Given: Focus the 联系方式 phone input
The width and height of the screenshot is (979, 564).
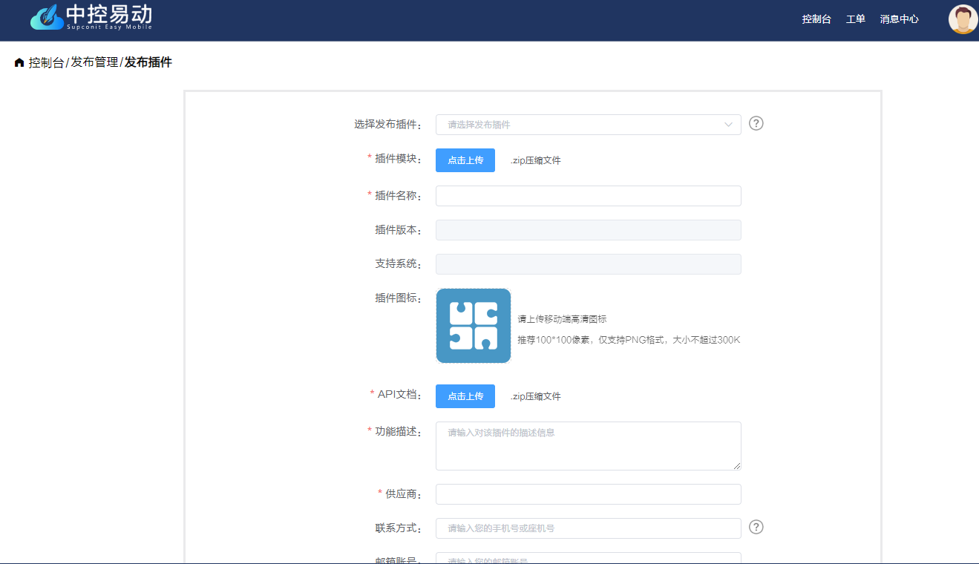Looking at the screenshot, I should (x=588, y=528).
